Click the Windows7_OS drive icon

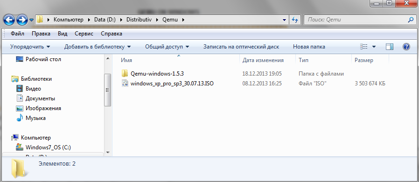[x=20, y=147]
